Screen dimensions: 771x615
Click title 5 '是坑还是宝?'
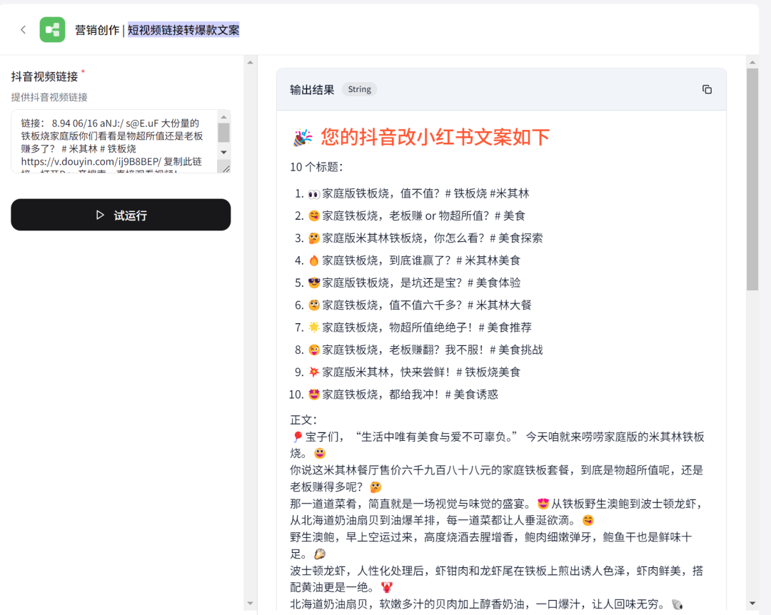click(x=431, y=283)
